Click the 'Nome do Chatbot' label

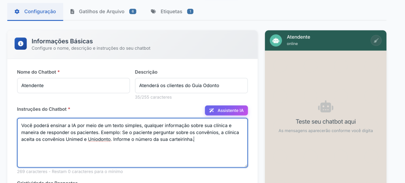pos(38,72)
